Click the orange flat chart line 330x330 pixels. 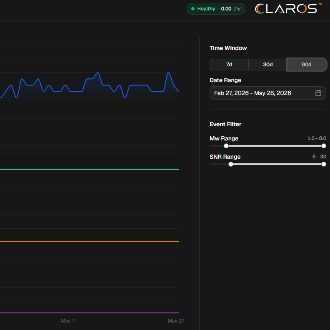(90, 241)
